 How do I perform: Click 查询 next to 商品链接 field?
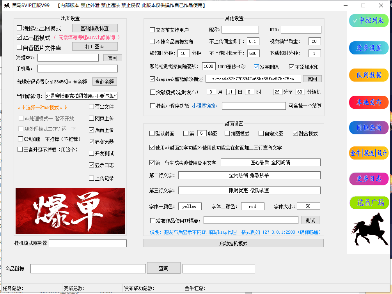(x=163, y=268)
